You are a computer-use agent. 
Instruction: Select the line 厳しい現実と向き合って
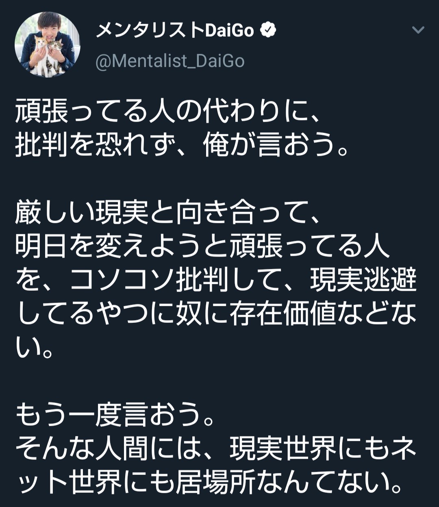(169, 213)
